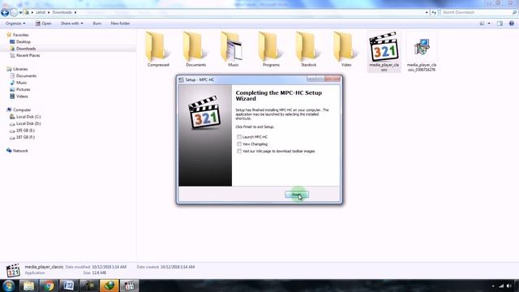This screenshot has height=292, width=519.
Task: Click the Explorer Forward arrow button
Action: tap(14, 13)
